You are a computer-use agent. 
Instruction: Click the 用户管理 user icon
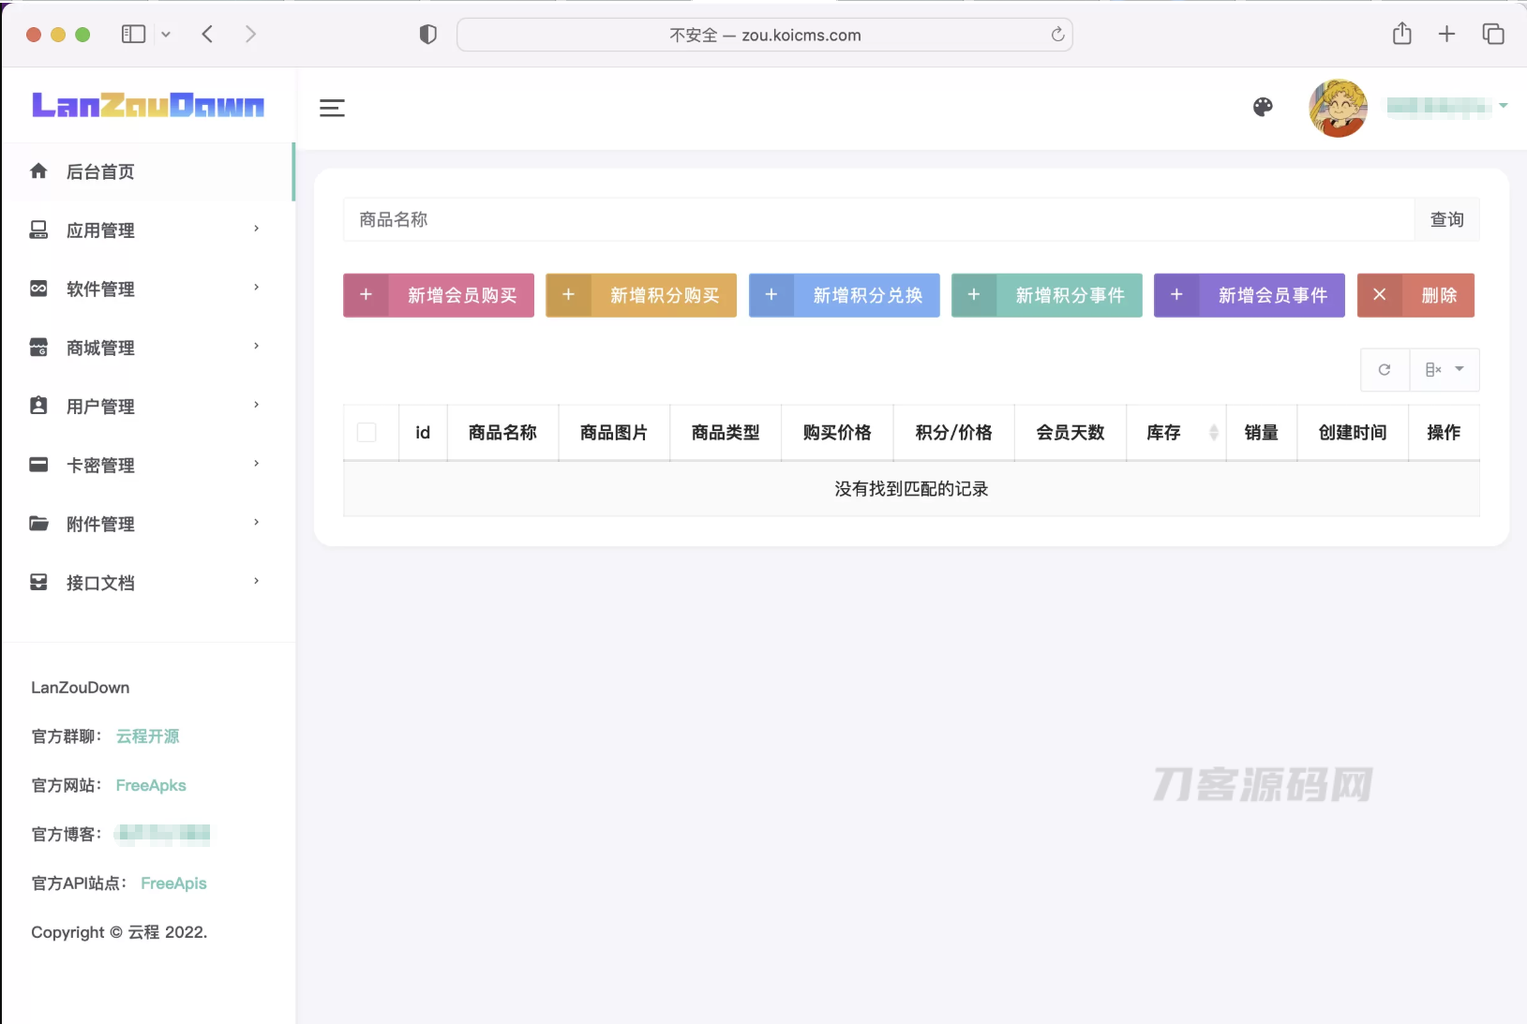pos(38,406)
